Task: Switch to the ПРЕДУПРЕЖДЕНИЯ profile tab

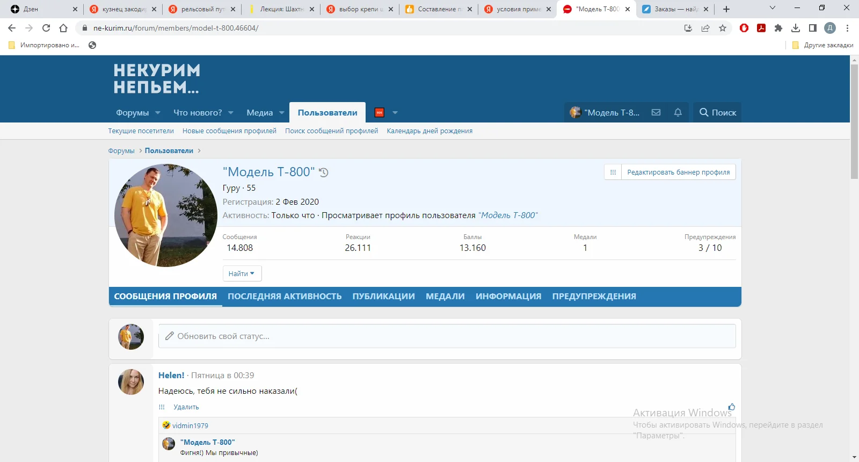Action: coord(594,297)
